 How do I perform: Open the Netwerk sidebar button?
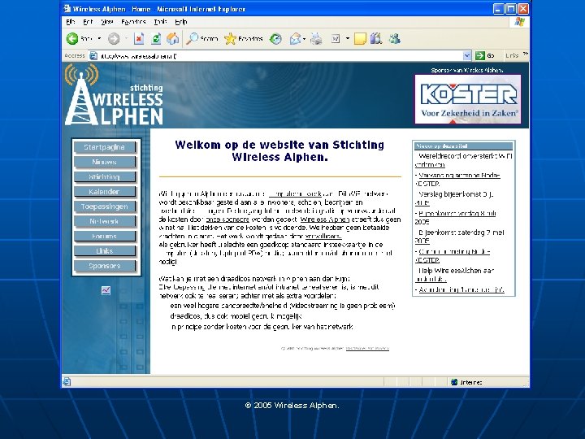[x=105, y=221]
